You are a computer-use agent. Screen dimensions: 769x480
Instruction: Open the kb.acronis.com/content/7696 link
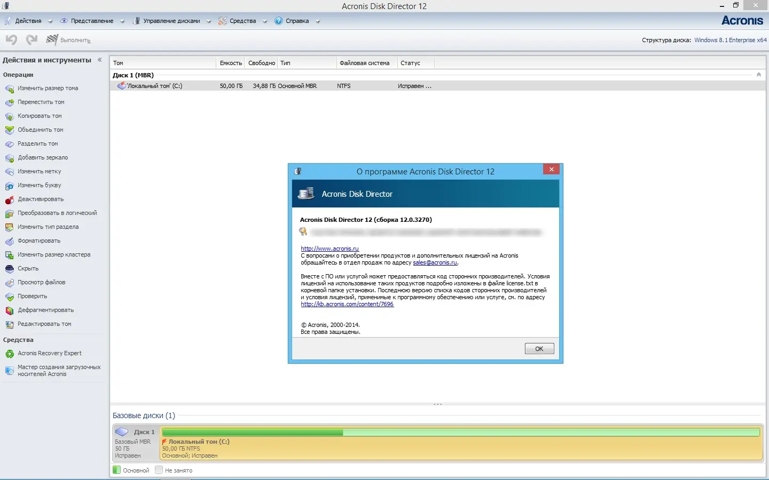tap(347, 304)
